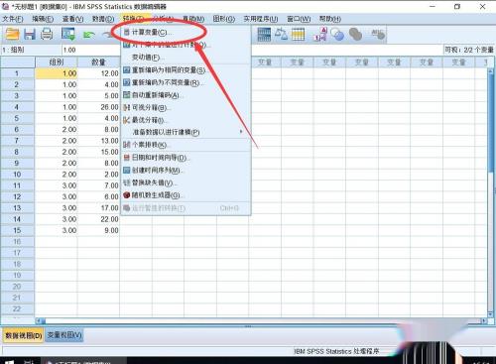This screenshot has width=496, height=364.
Task: Click the Save floppy disk icon
Action: 30,34
